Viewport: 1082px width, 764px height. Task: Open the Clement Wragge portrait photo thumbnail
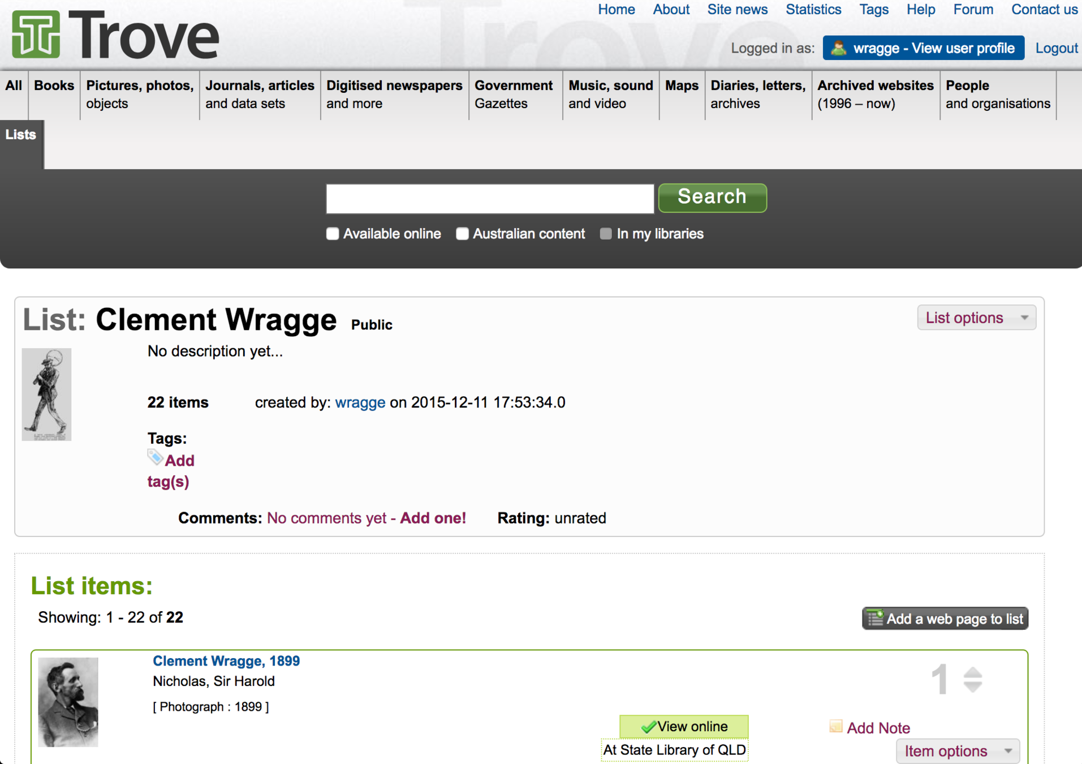[68, 702]
